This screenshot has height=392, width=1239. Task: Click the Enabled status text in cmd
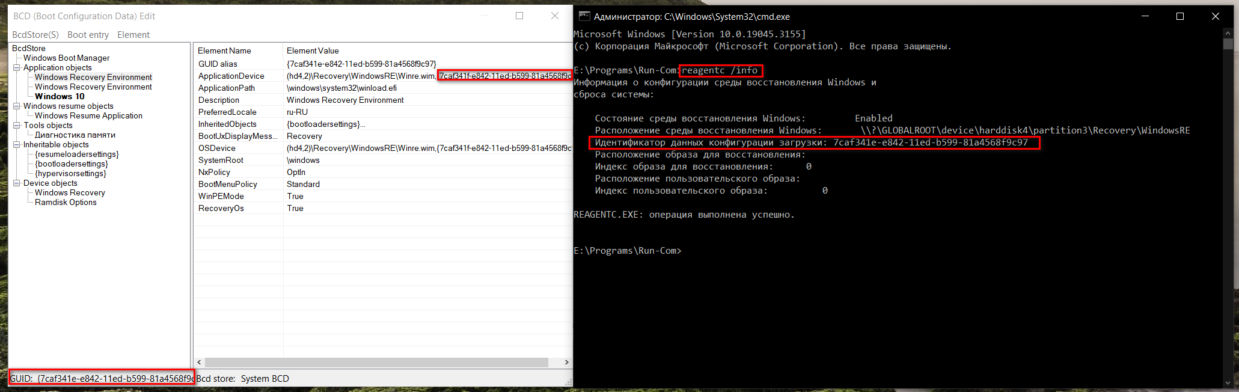point(873,118)
